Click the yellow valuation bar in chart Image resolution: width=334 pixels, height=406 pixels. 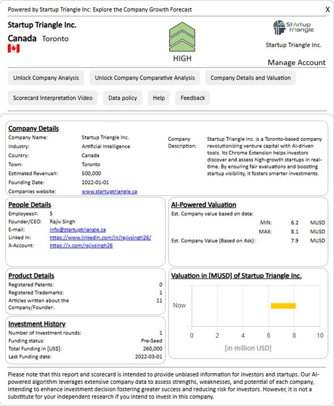pos(283,306)
